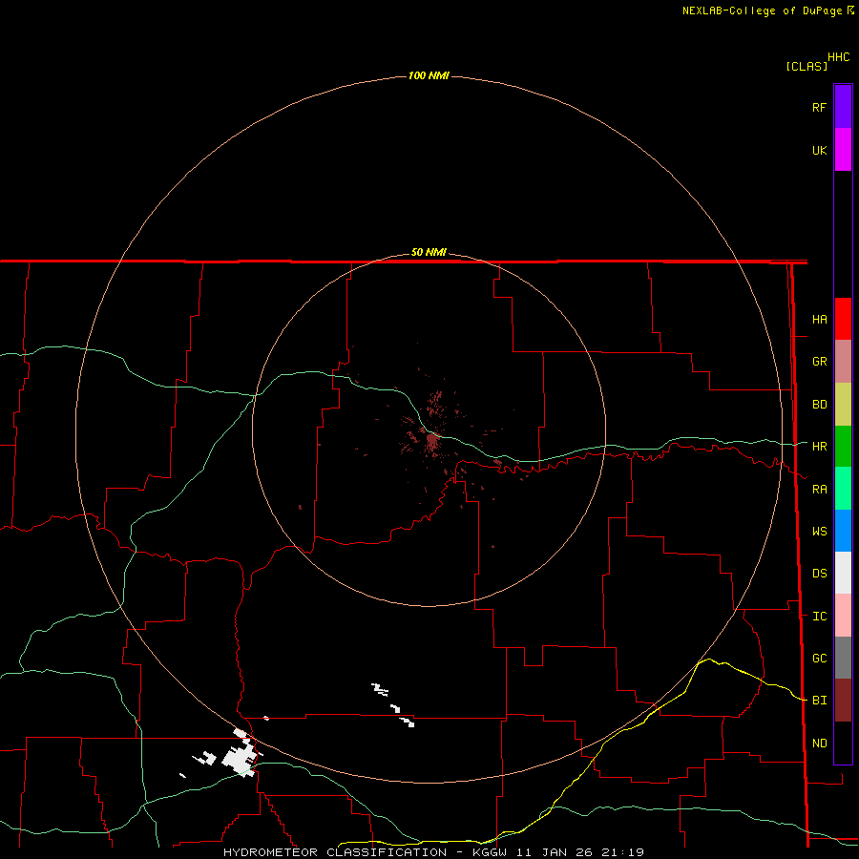Select the blue WS color swatch
Viewport: 859px width, 859px height.
[x=843, y=531]
